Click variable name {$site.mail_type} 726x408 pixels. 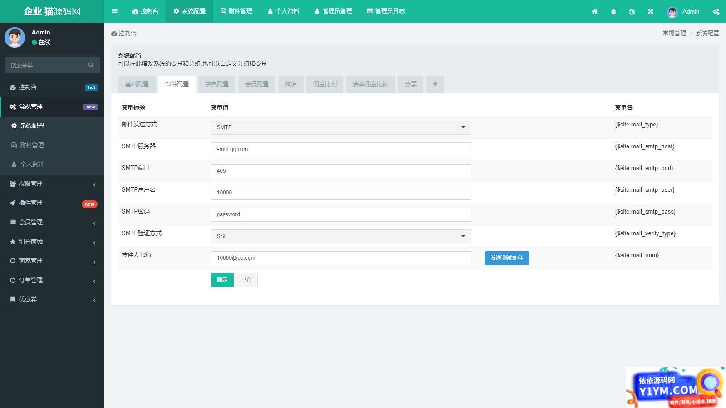click(637, 125)
